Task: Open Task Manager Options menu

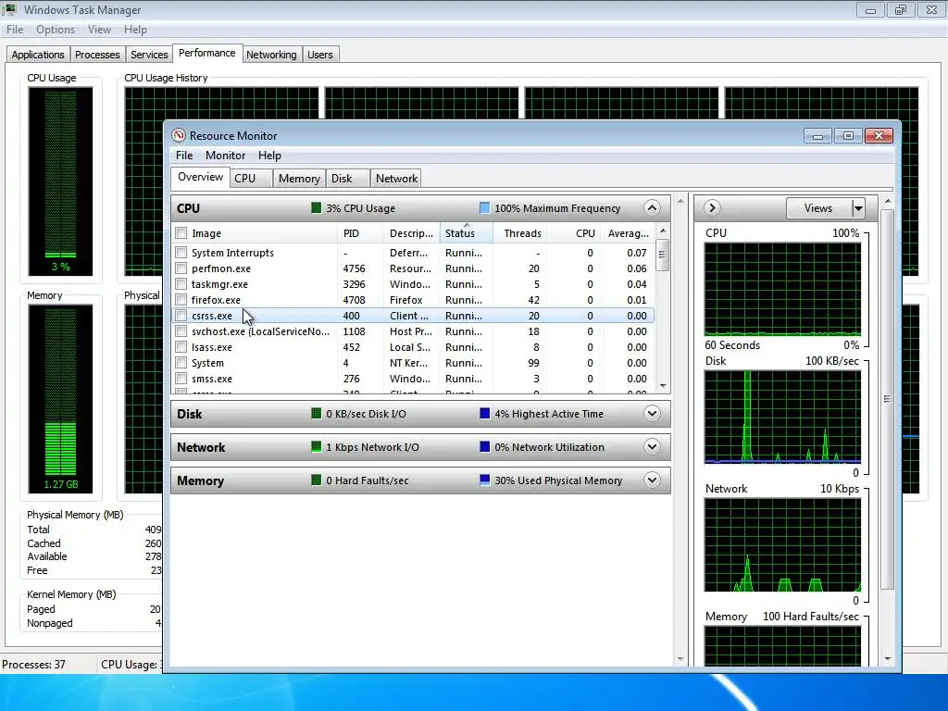Action: tap(55, 30)
